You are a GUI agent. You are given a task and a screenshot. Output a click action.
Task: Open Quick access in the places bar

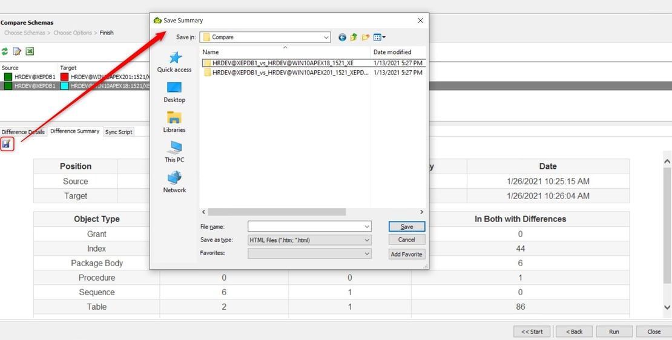[174, 62]
